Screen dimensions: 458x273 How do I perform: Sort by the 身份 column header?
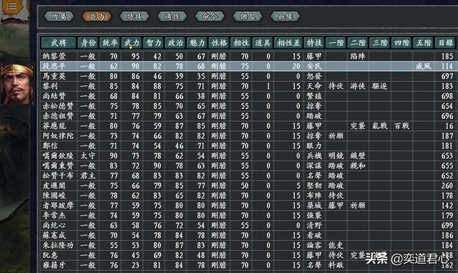point(88,43)
